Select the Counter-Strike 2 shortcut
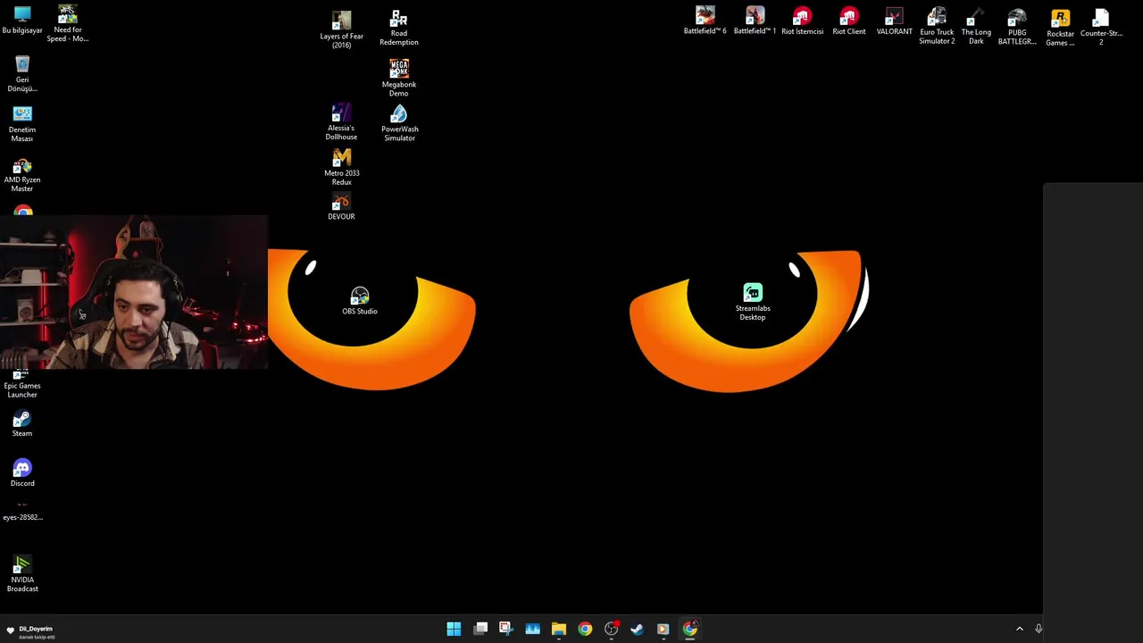 (x=1101, y=27)
